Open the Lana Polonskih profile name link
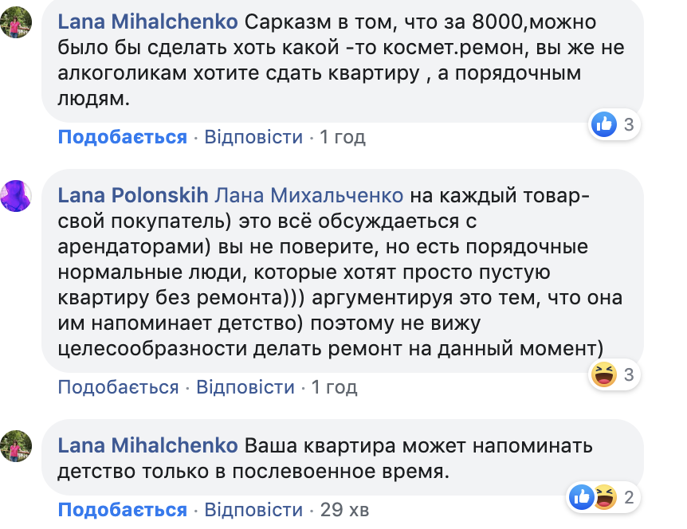This screenshot has height=529, width=687. tap(134, 195)
